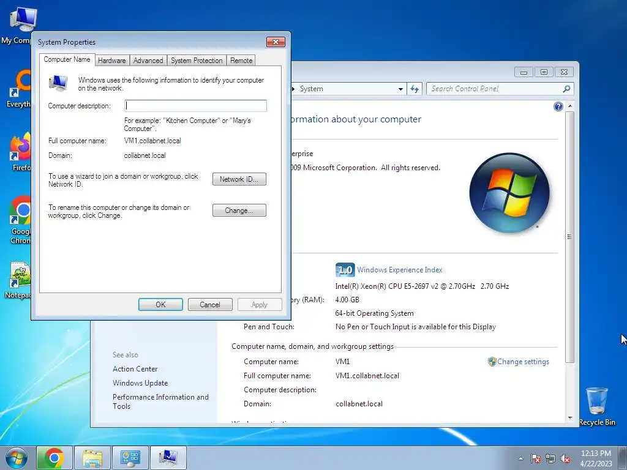627x470 pixels.
Task: Click the 4.00 GB memory value
Action: coord(347,300)
